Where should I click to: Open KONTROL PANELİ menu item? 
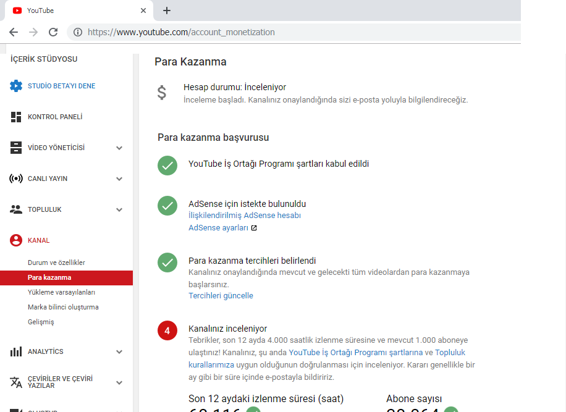click(x=55, y=117)
